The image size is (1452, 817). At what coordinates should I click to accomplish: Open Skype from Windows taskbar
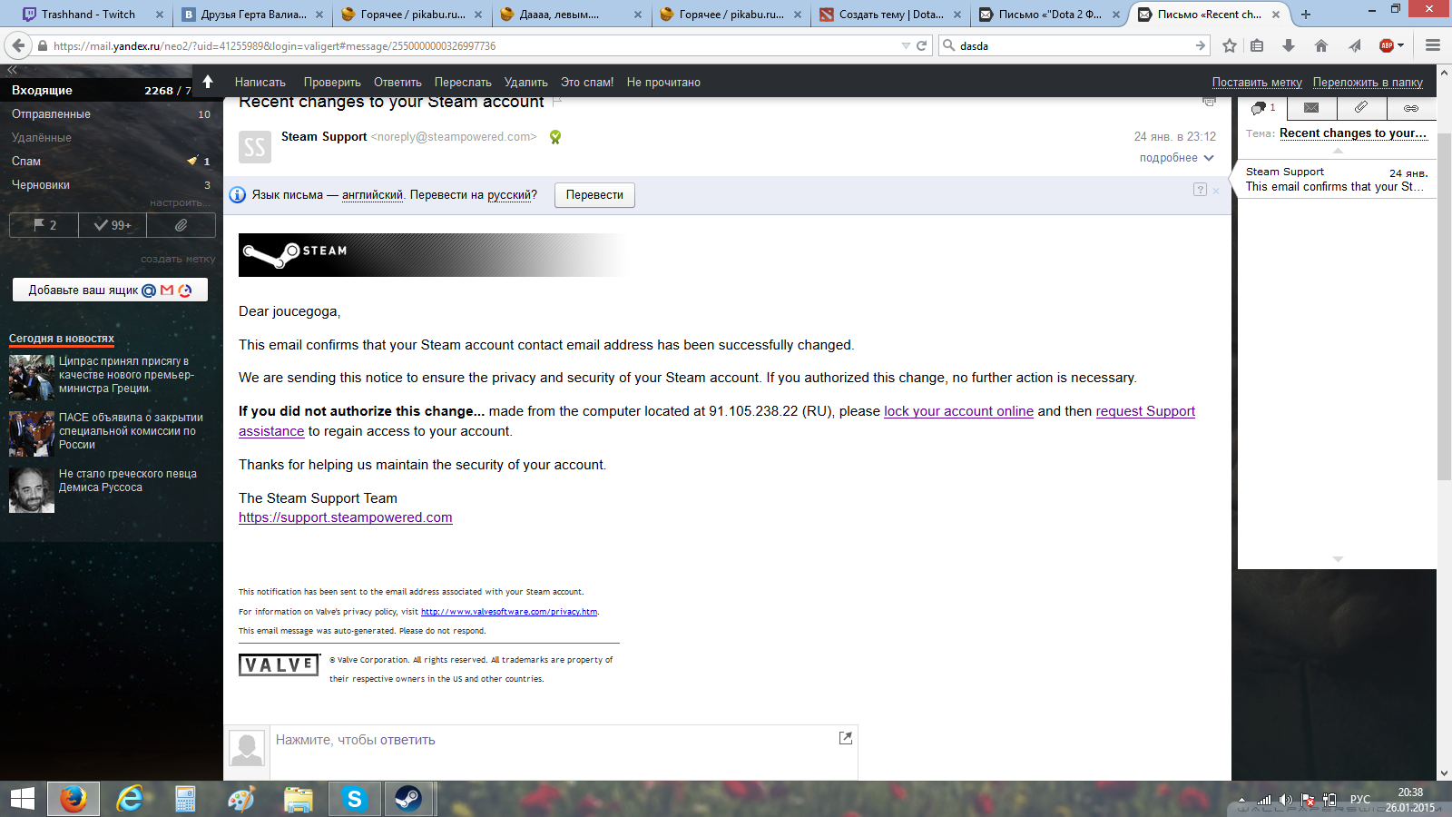pos(354,799)
